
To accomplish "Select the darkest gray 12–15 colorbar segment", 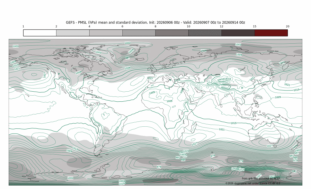I will click(x=238, y=33).
